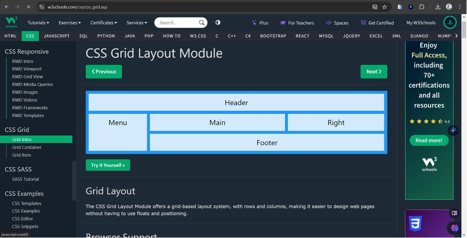
Task: Open the browser Downloads icon
Action: coord(437,7)
